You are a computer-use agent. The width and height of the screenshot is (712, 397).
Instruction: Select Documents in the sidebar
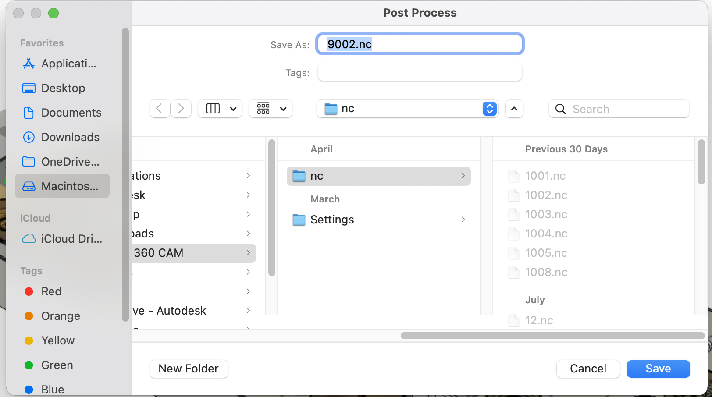pyautogui.click(x=71, y=113)
